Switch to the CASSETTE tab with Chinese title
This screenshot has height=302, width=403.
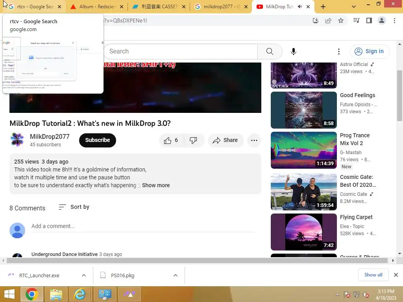(x=159, y=7)
